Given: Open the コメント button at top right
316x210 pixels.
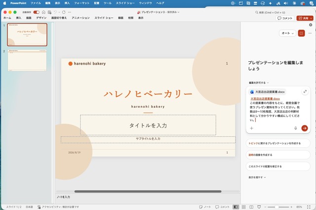Looking at the screenshot, I should 285,18.
